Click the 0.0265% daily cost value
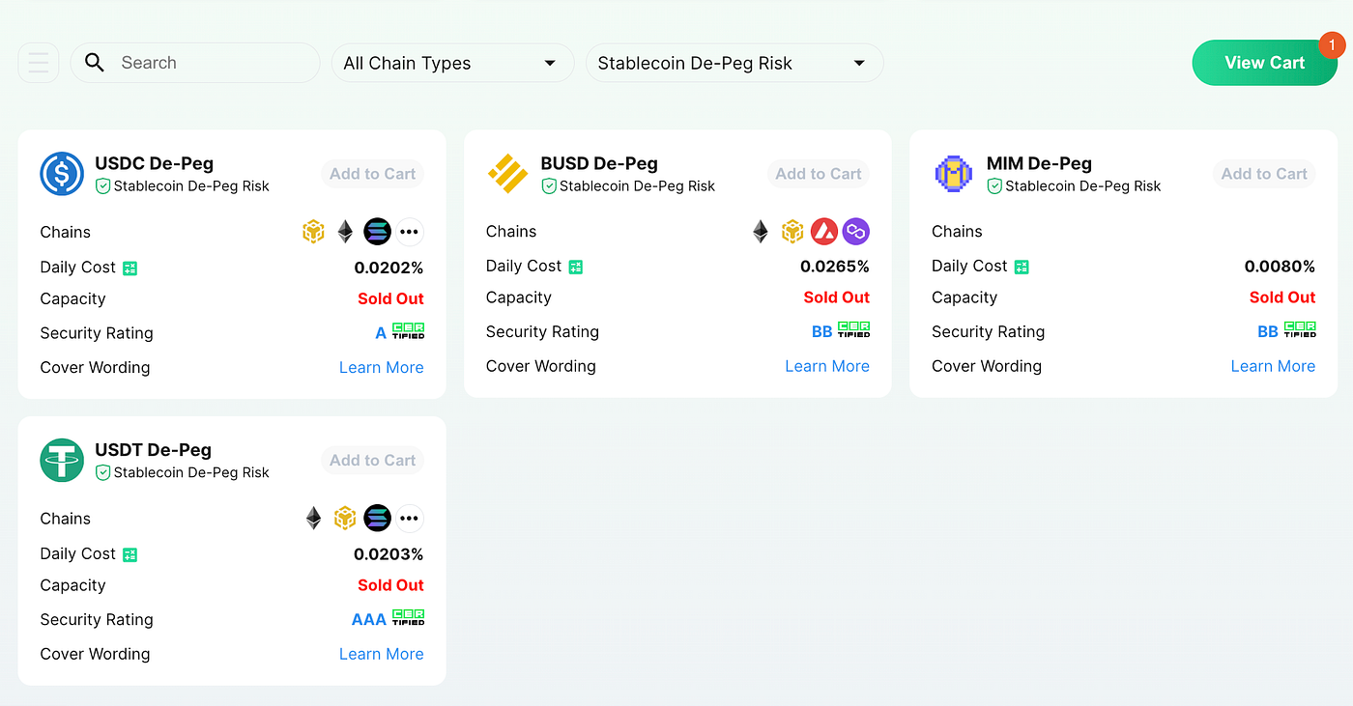The height and width of the screenshot is (706, 1353). 835,267
